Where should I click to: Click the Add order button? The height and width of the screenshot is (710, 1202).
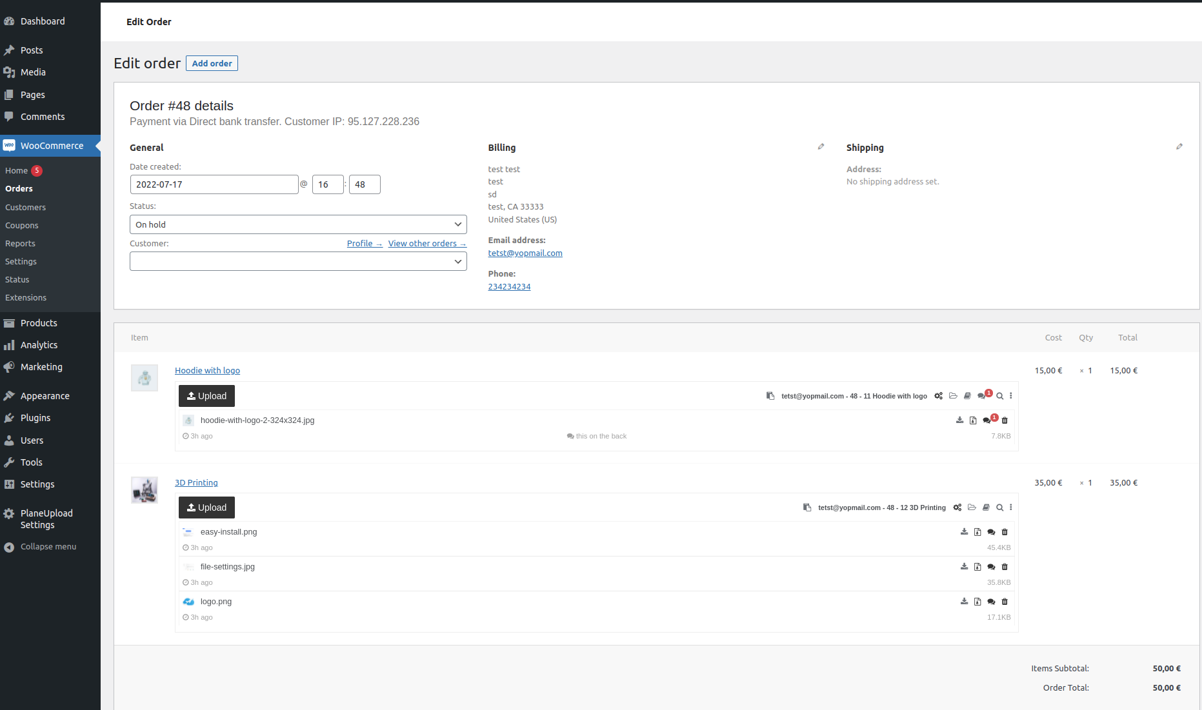tap(212, 63)
